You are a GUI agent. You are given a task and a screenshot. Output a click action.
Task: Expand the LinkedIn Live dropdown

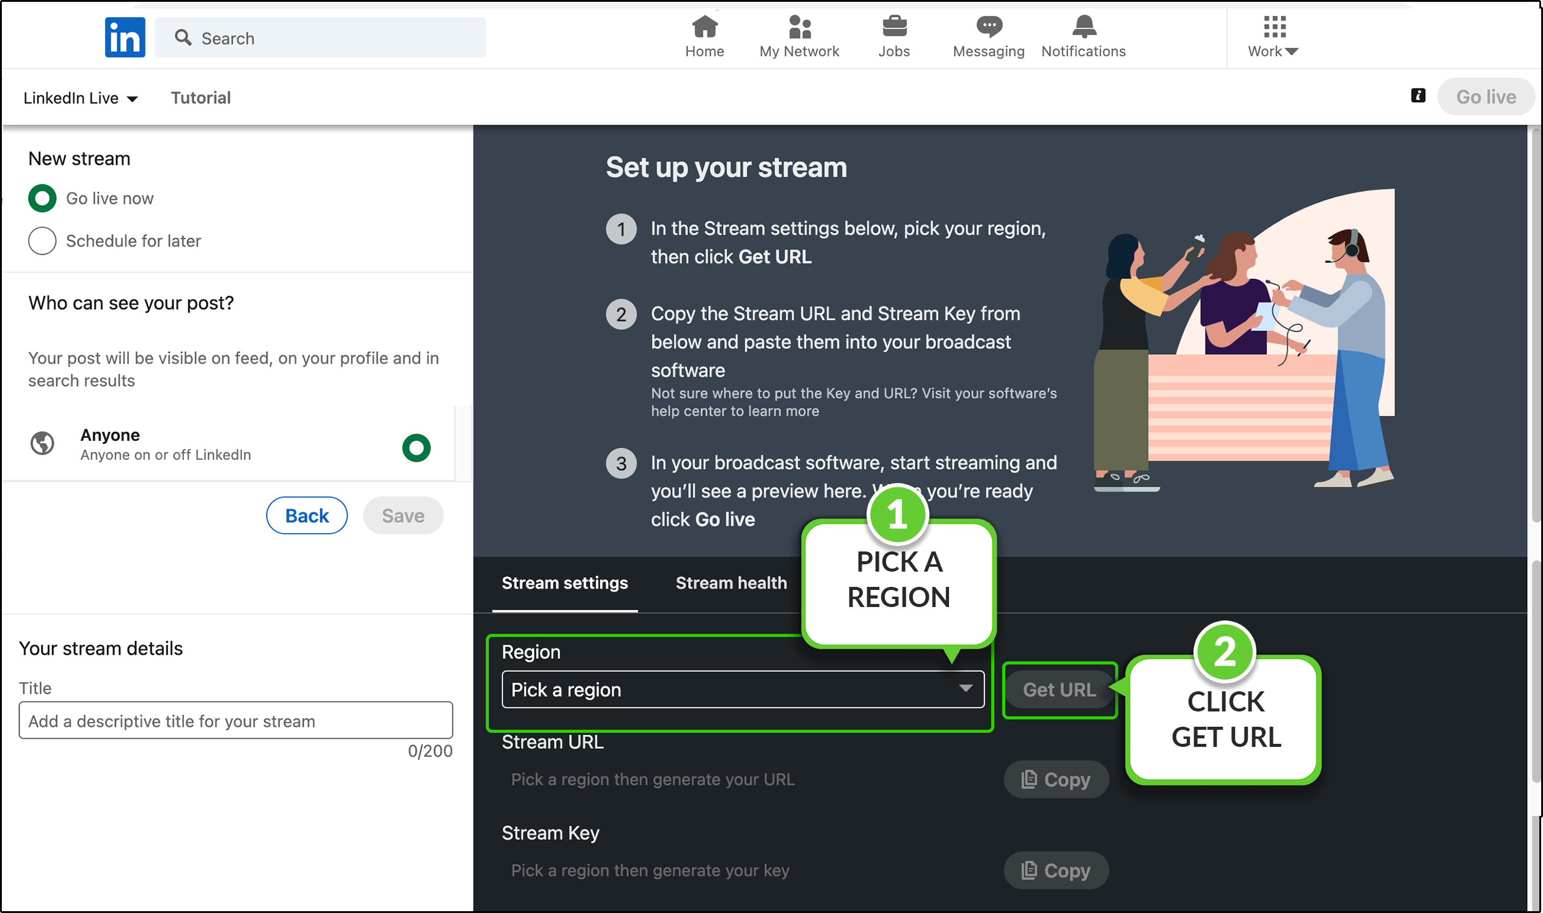tap(81, 98)
